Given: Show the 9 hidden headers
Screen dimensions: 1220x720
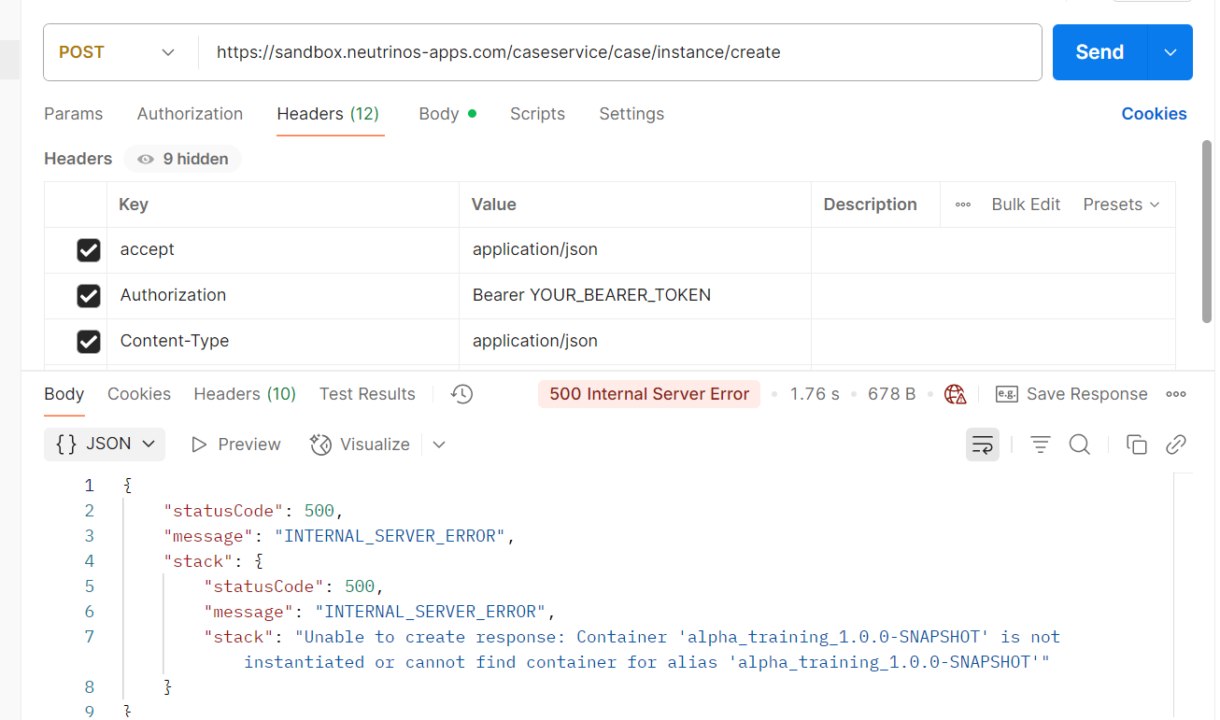Looking at the screenshot, I should click(x=183, y=160).
